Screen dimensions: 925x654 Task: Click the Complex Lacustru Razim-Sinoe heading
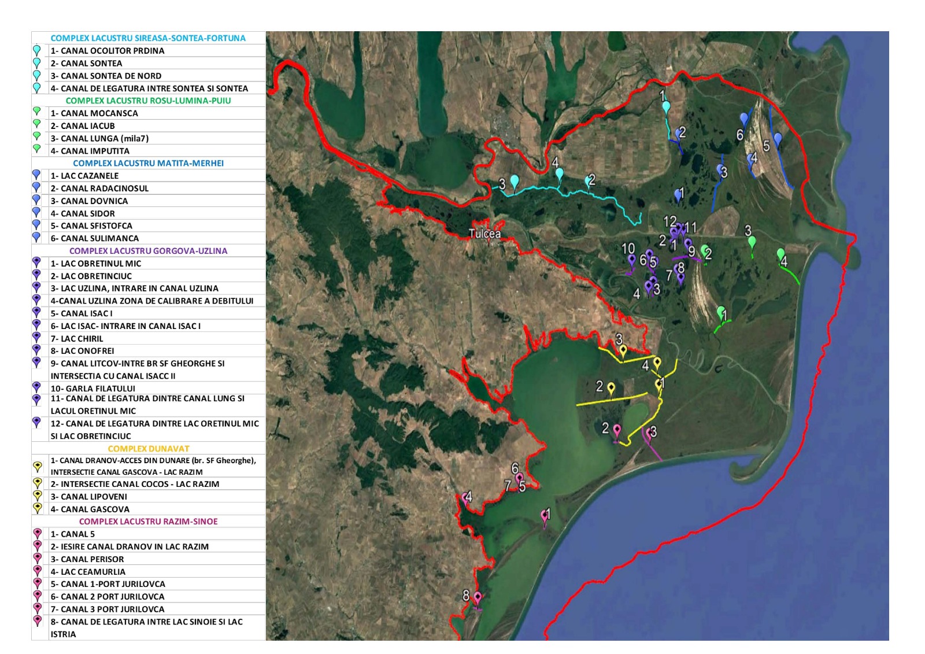coord(148,521)
